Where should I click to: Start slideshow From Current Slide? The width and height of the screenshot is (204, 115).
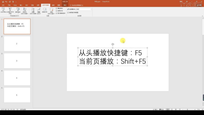click(10, 11)
